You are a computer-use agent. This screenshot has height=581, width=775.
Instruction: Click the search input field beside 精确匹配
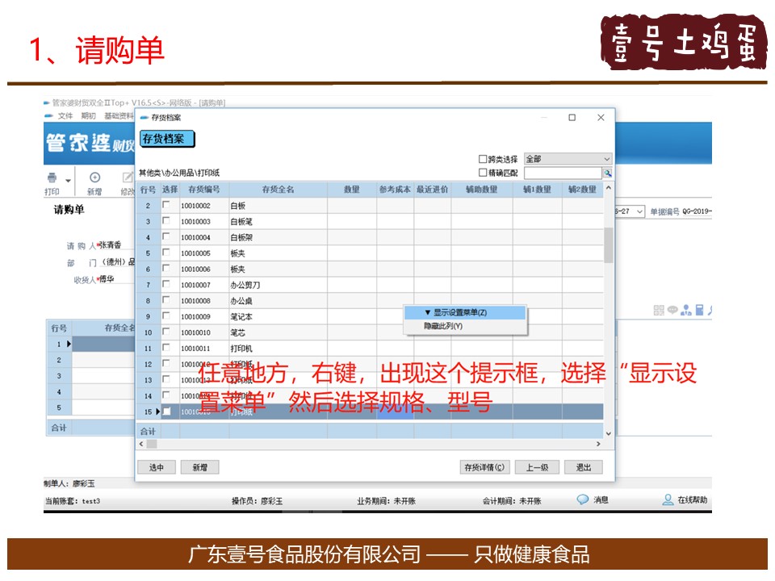(563, 173)
